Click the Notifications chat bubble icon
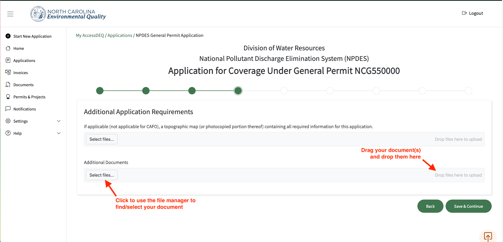The height and width of the screenshot is (242, 503). (x=8, y=109)
